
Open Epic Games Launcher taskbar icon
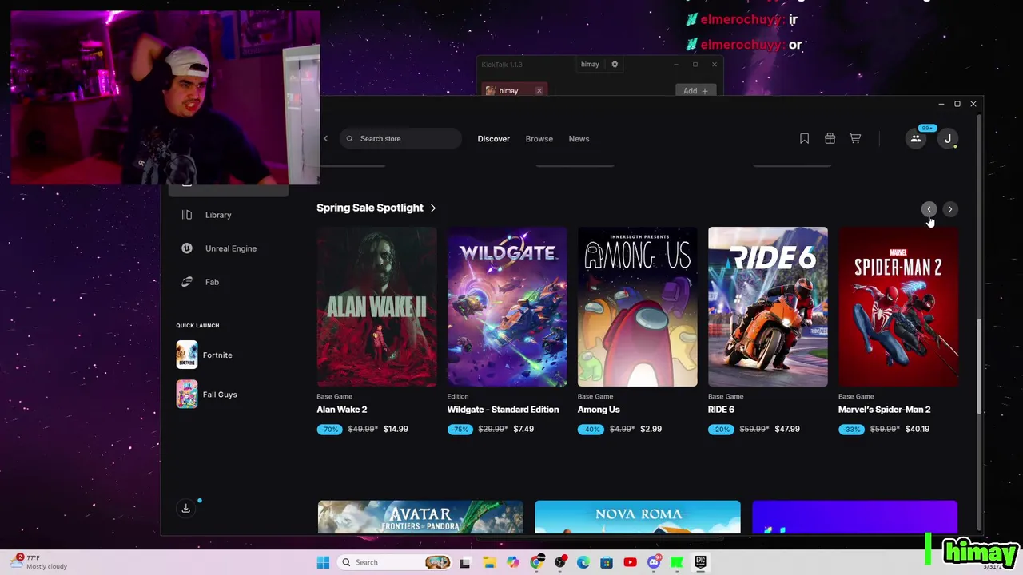[x=700, y=562]
